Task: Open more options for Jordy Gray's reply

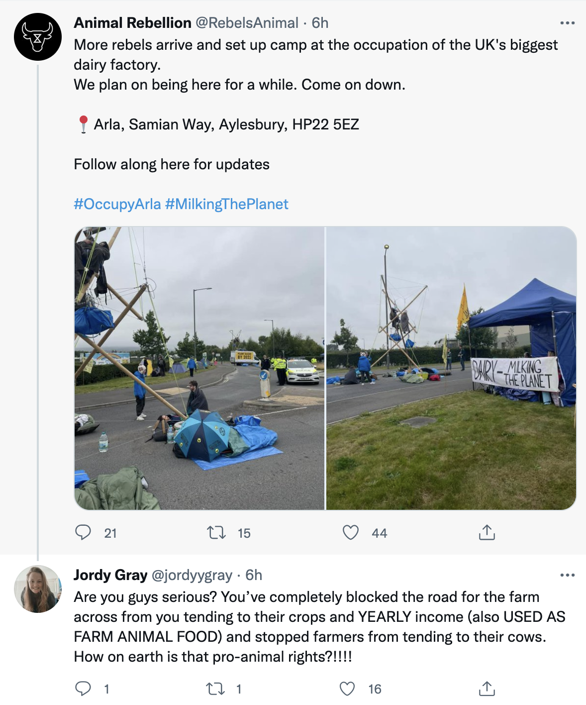Action: 567,575
